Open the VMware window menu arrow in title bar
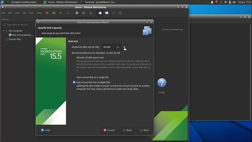Image resolution: width=252 pixels, height=142 pixels. tap(3, 7)
